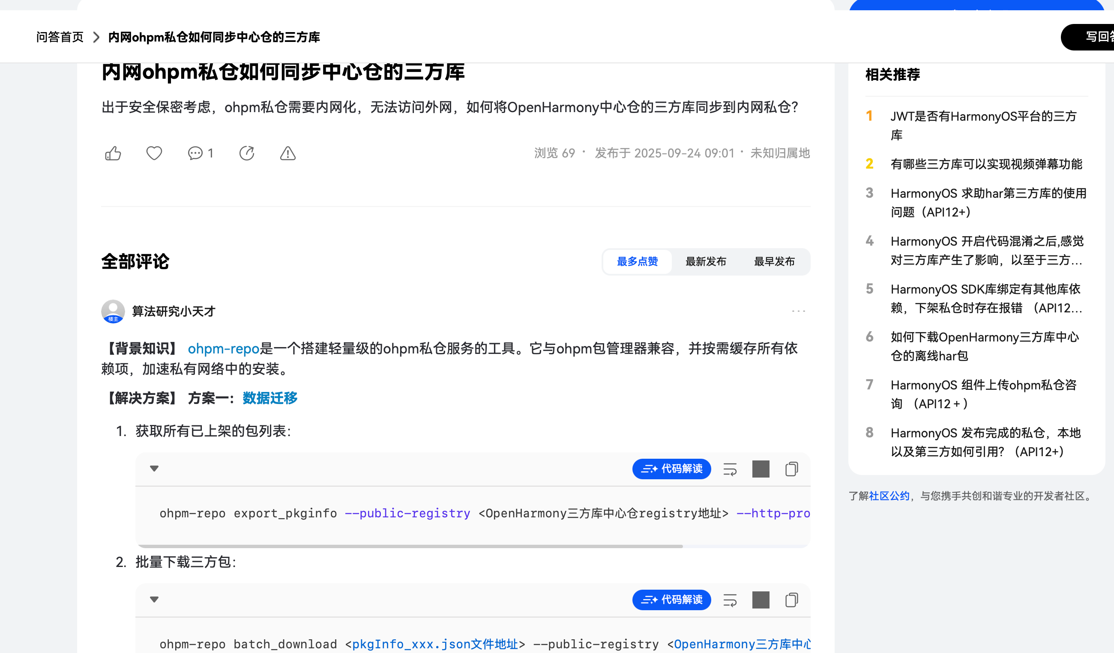Collapse the batch_download code block triangle
1114x653 pixels.
click(x=154, y=600)
